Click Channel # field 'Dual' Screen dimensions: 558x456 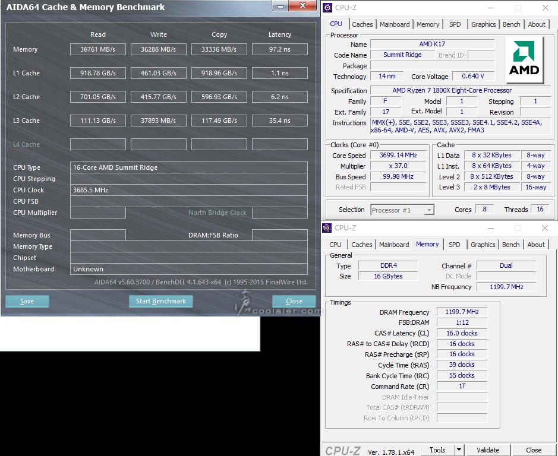[x=506, y=265]
